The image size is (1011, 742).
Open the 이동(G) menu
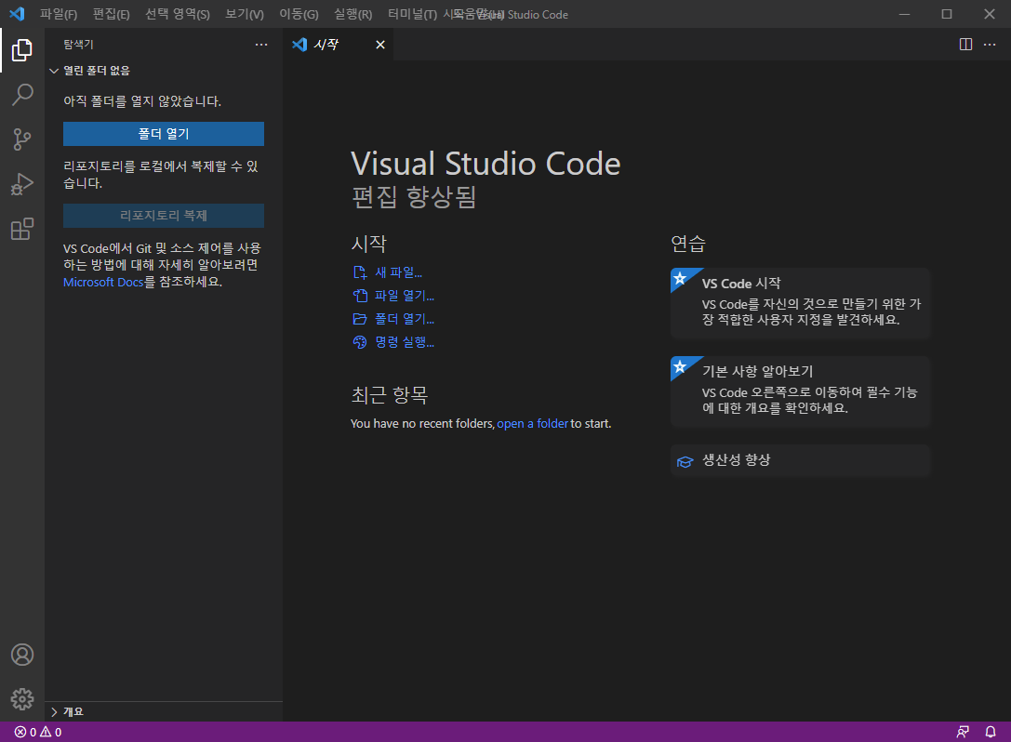(x=299, y=14)
